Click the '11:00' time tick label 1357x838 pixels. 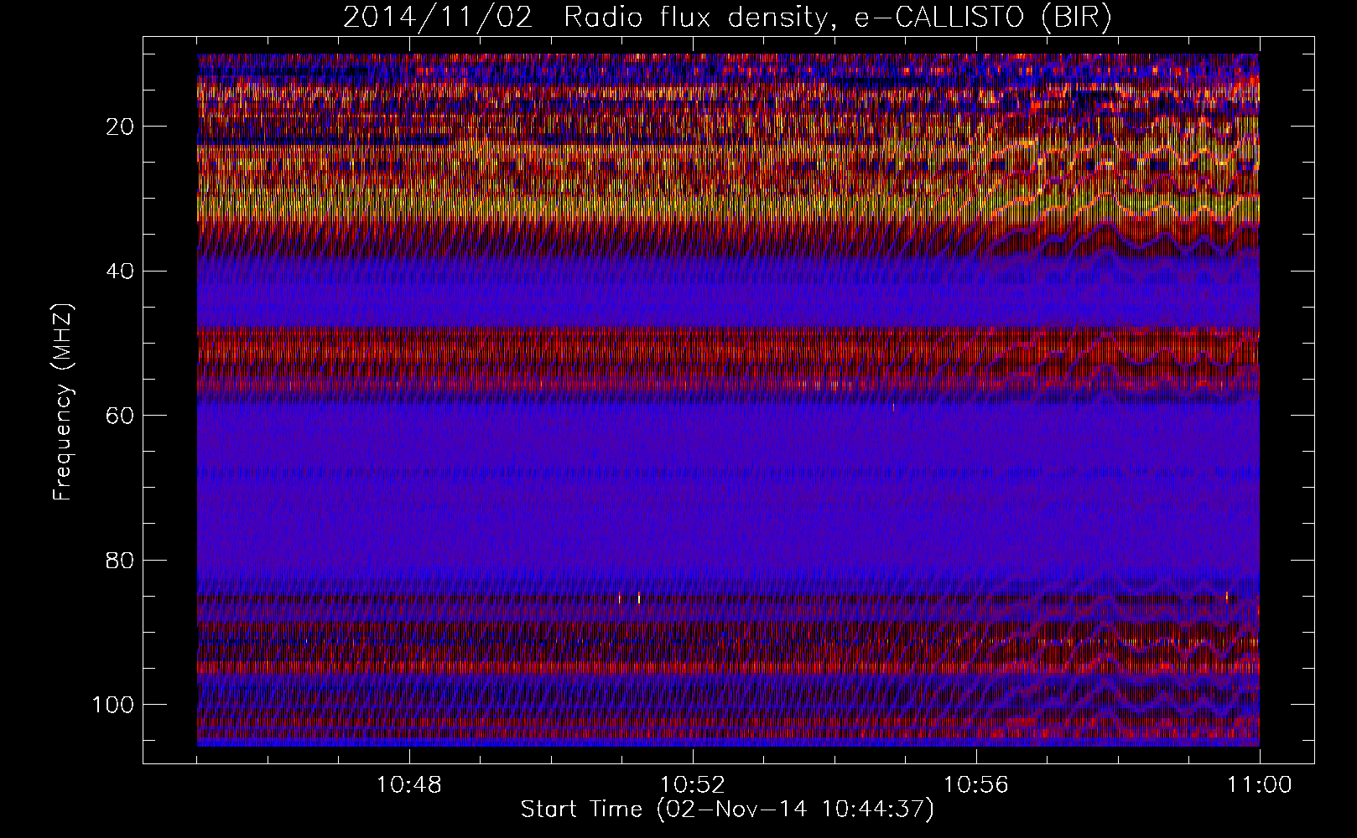click(x=1260, y=785)
